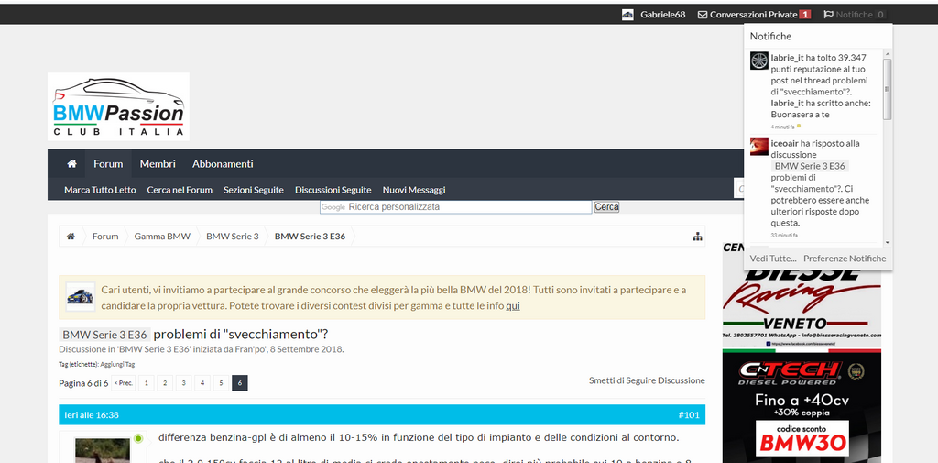Focus the Google Ricerca personalizzata field

tap(456, 206)
